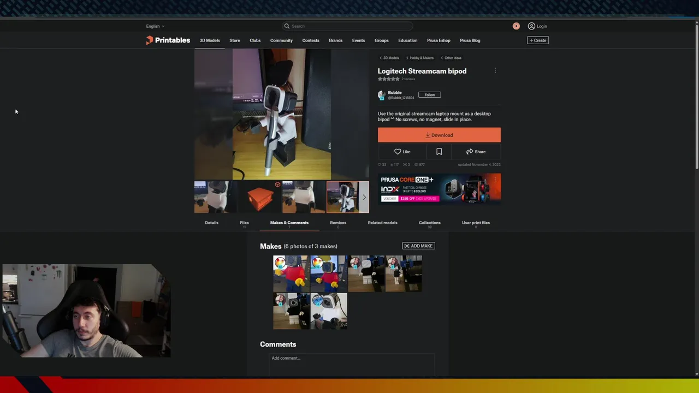Download the Streamcam bipod model

(x=439, y=135)
